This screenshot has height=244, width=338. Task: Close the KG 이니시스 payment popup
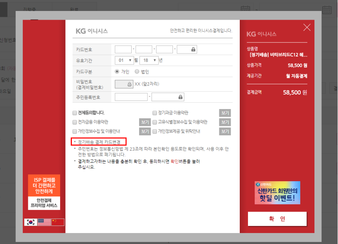coord(307,27)
